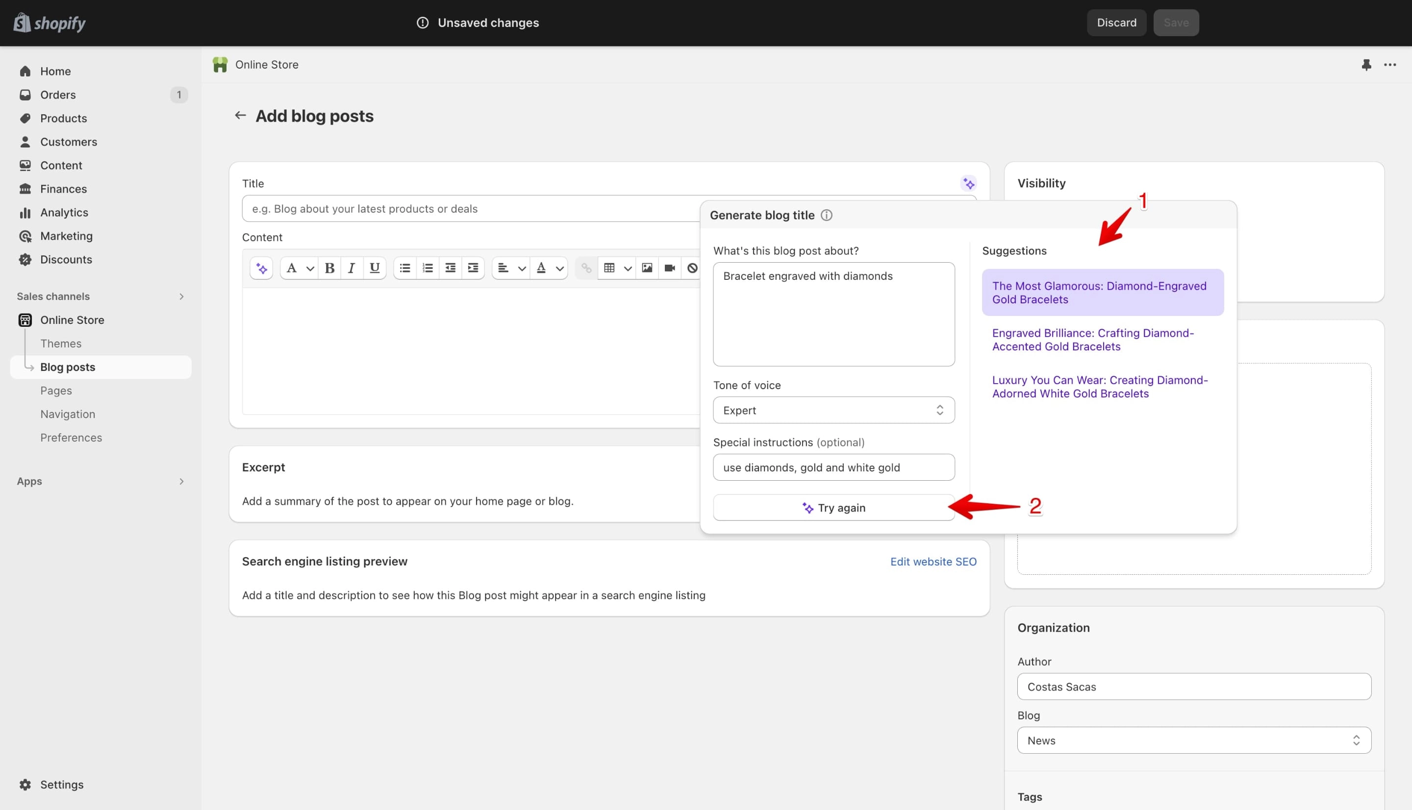Screen dimensions: 1412x810
Task: Click the sparkle icon next to Title
Action: click(968, 184)
